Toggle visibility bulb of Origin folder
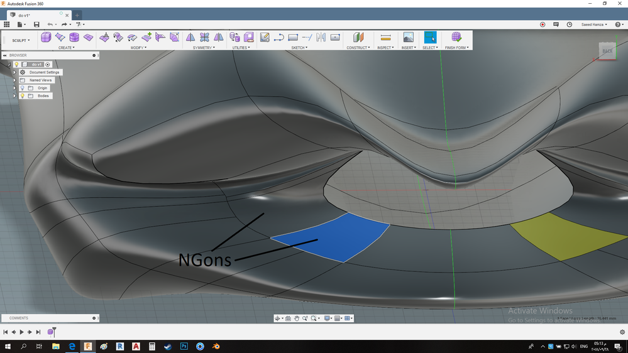 (x=23, y=88)
